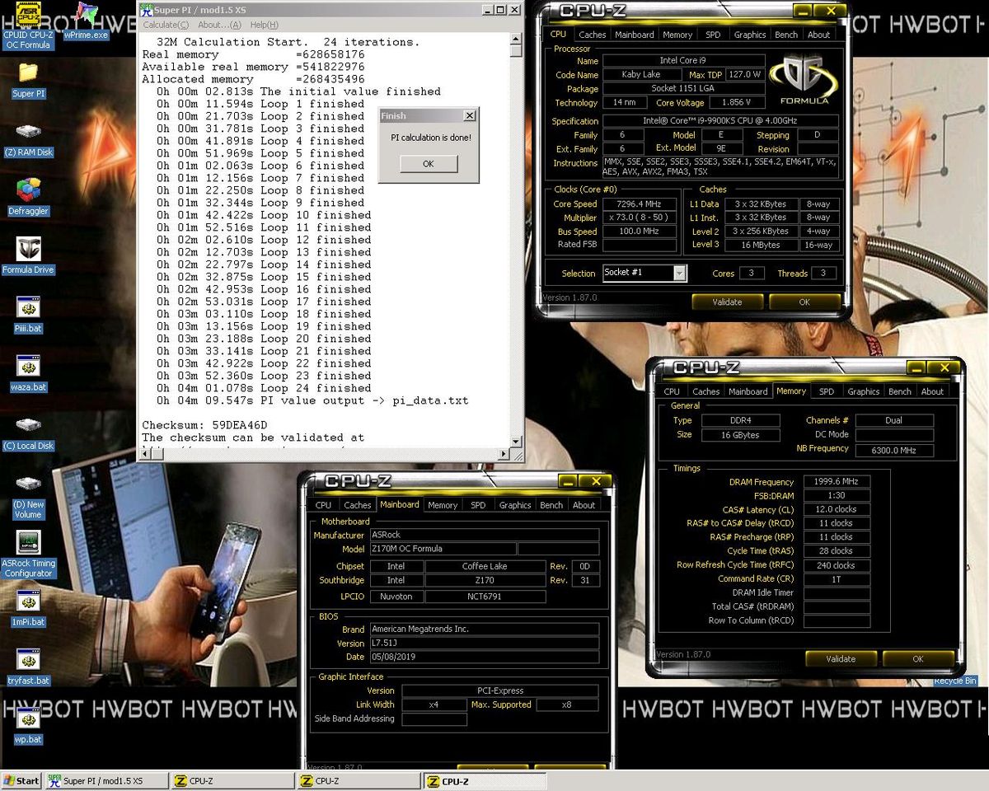Select the active third CPU-Z taskbar button

point(483,780)
